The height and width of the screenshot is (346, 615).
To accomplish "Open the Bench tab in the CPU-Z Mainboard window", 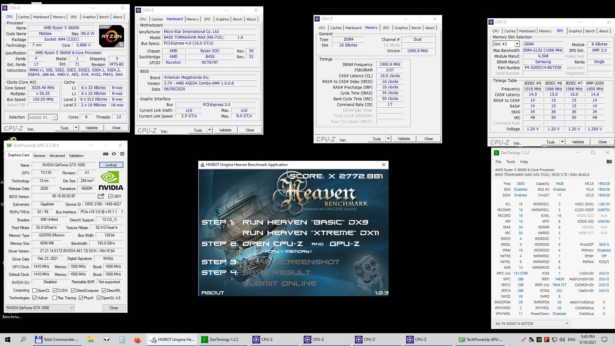I will 237,19.
